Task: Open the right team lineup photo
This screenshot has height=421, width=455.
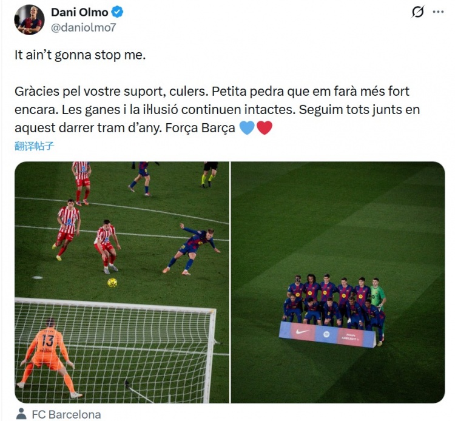Action: [x=338, y=282]
